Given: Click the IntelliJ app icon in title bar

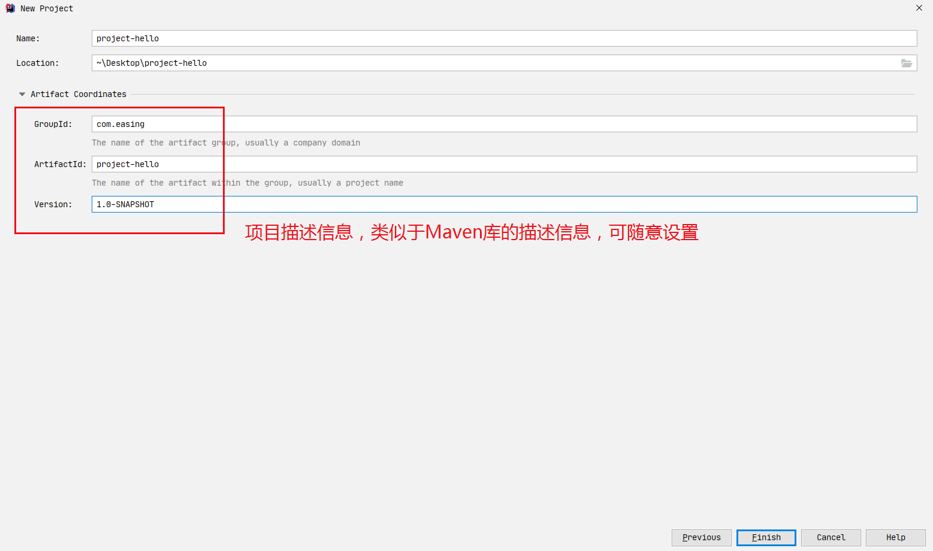Looking at the screenshot, I should 10,8.
